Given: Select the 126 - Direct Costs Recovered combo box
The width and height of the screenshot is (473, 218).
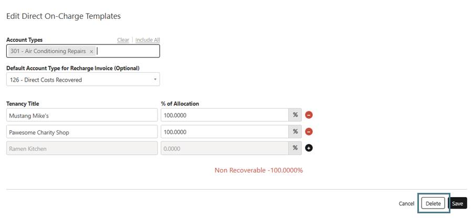Looking at the screenshot, I should (x=79, y=79).
